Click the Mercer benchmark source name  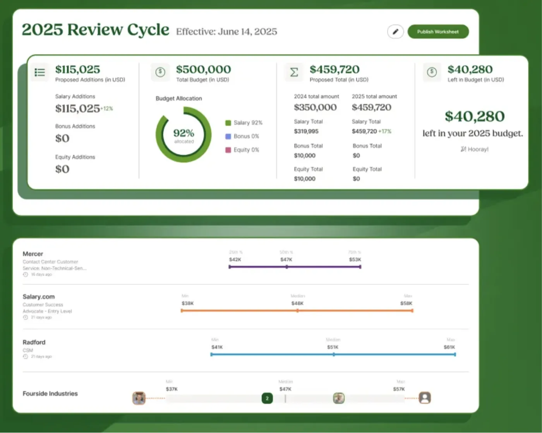(33, 254)
